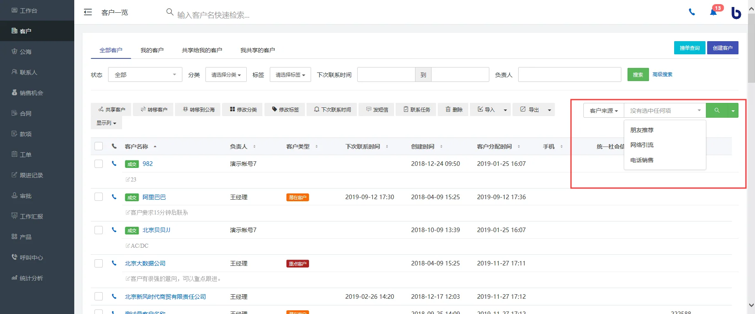Open customer link 阿里巴巴
The height and width of the screenshot is (314, 755).
tap(154, 197)
